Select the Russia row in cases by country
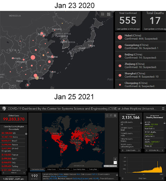Image resolution: width=166 pixels, height=181 pixels. tap(13, 145)
